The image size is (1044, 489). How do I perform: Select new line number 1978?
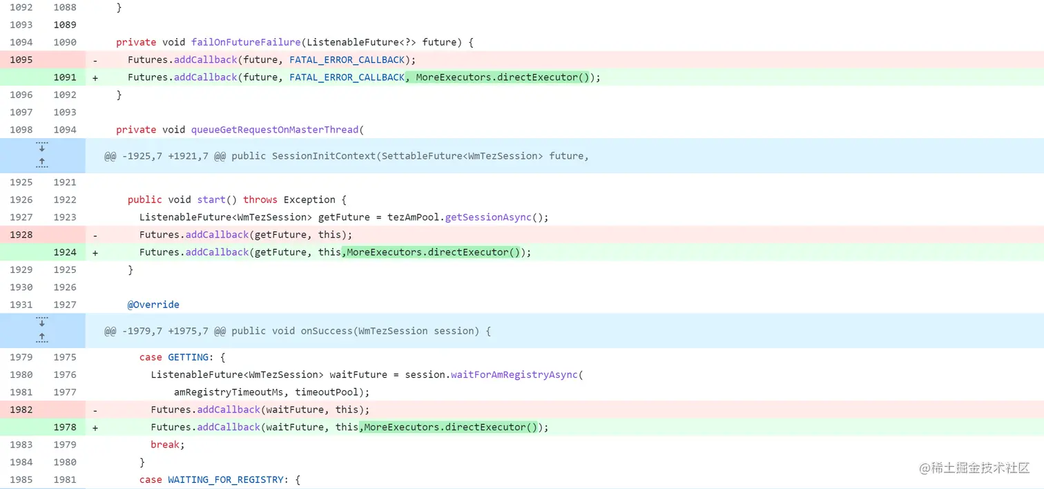pyautogui.click(x=65, y=427)
